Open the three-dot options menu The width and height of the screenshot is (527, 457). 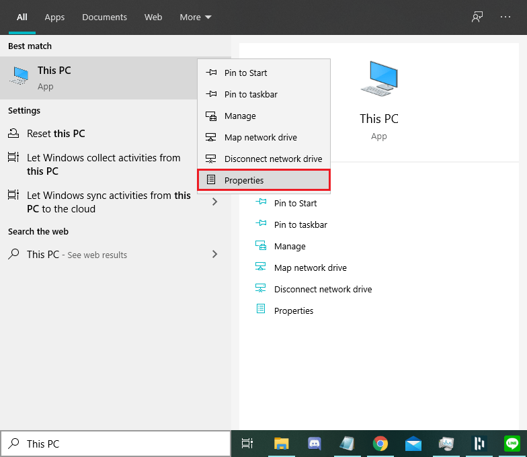tap(505, 17)
